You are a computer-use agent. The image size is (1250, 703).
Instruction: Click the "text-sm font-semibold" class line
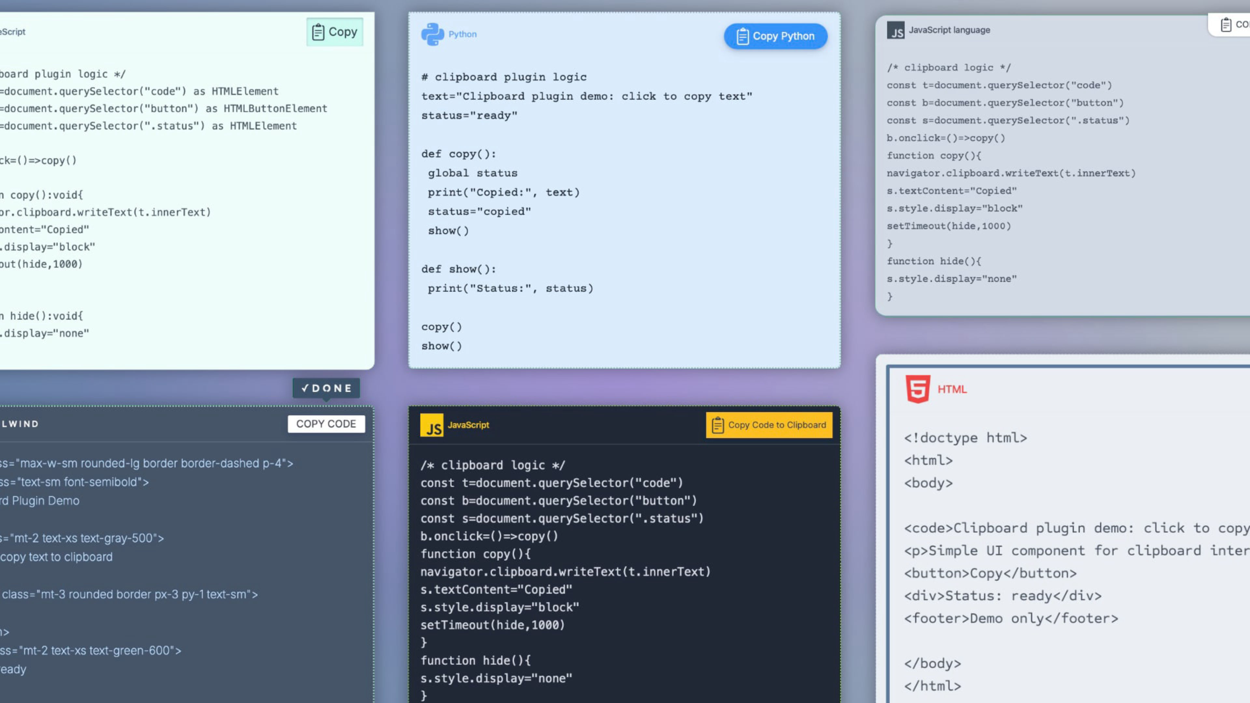click(74, 482)
